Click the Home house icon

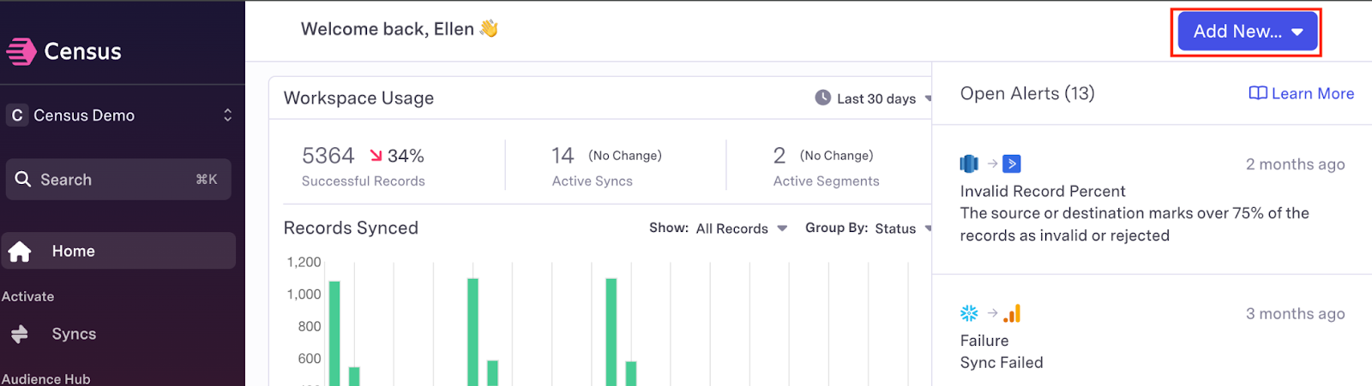coord(20,252)
